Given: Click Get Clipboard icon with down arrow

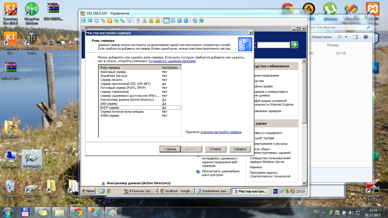Looking at the screenshot, I should 151,21.
